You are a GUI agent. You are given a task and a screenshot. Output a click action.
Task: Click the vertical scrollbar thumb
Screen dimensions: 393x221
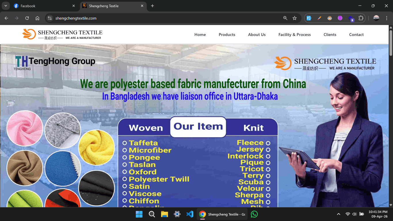[x=391, y=43]
